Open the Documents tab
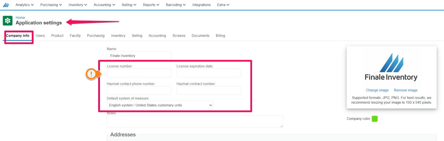This screenshot has width=444, height=141. [x=201, y=36]
